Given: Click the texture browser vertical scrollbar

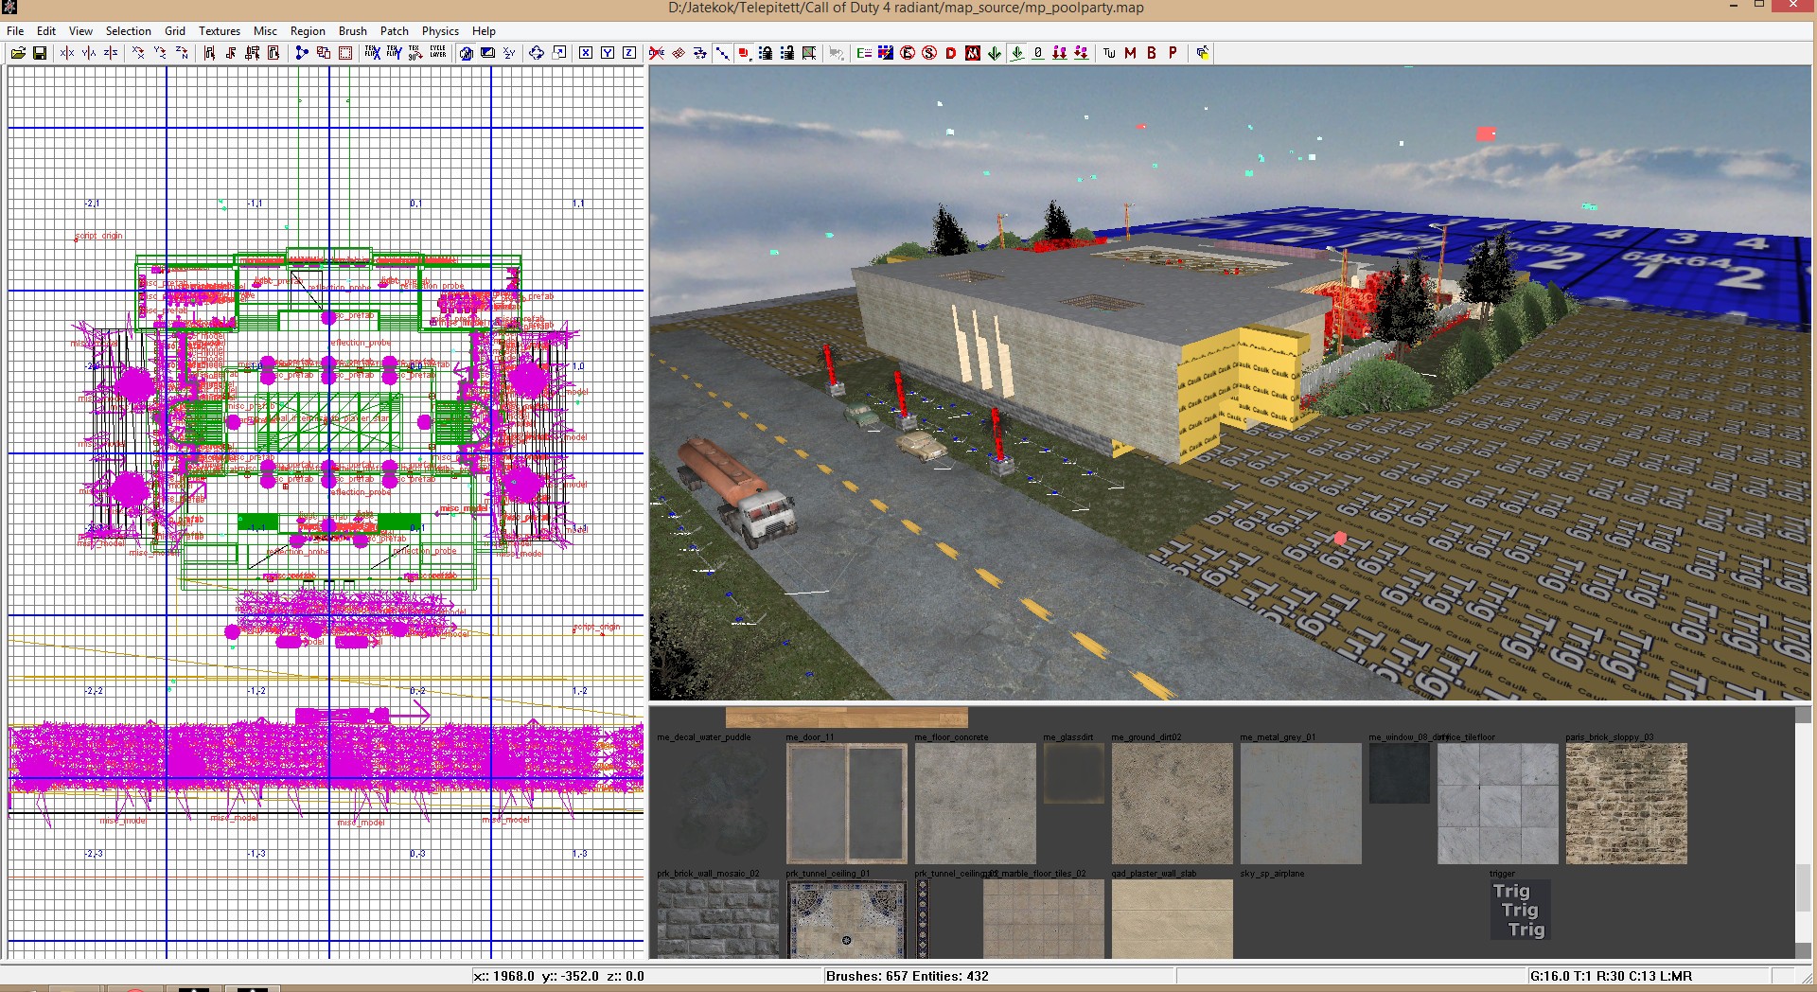Looking at the screenshot, I should coord(1804,833).
